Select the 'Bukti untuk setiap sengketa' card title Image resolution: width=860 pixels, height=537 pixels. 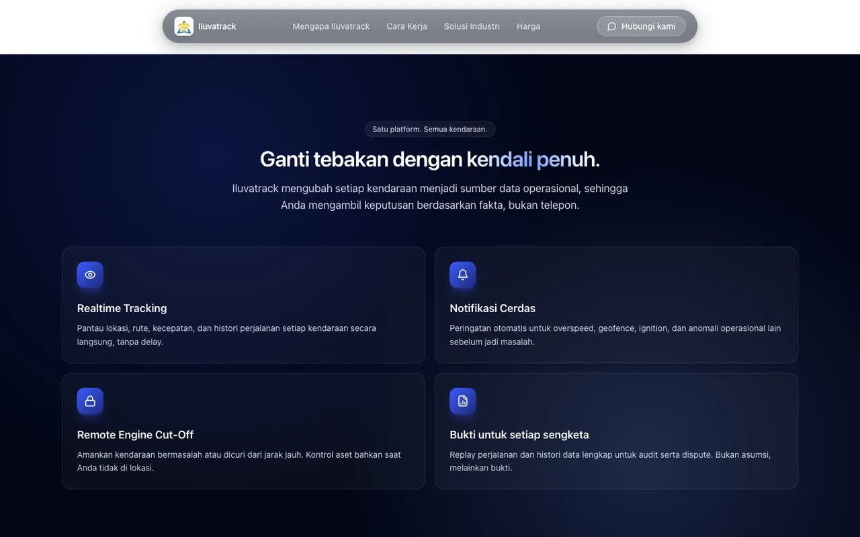pos(519,434)
